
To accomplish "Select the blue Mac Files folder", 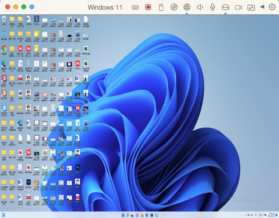I will pos(4,35).
